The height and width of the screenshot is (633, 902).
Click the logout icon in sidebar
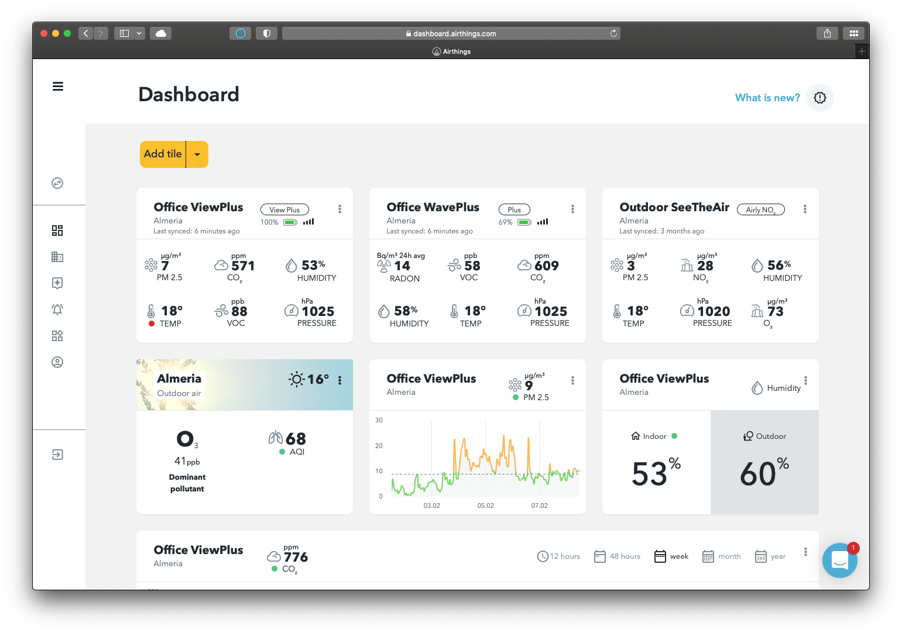click(x=57, y=455)
